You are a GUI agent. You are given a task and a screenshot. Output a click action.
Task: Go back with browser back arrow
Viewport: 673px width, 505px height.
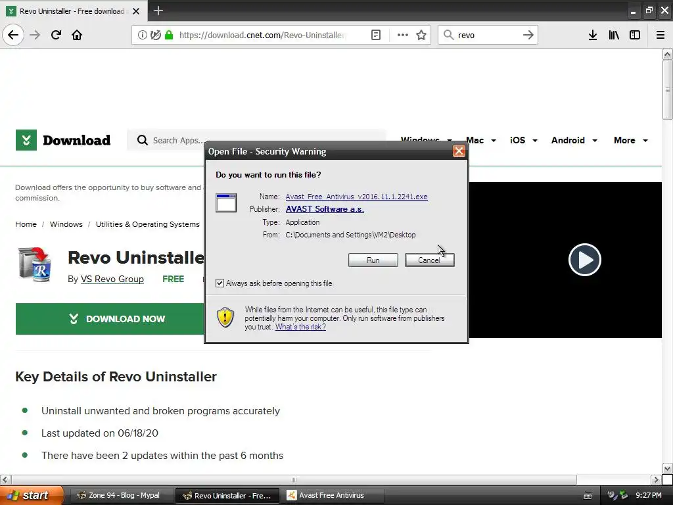[x=13, y=35]
